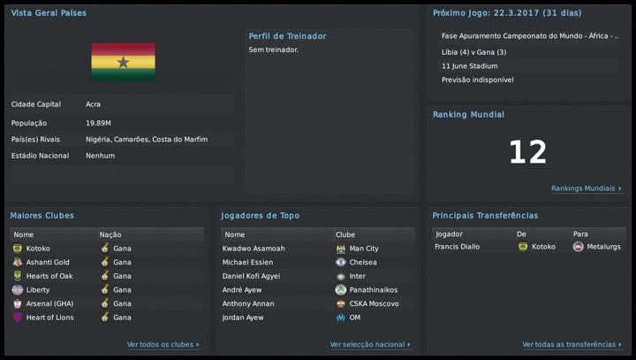This screenshot has width=636, height=360.
Task: Sort transfers by the Para column header
Action: (x=580, y=234)
